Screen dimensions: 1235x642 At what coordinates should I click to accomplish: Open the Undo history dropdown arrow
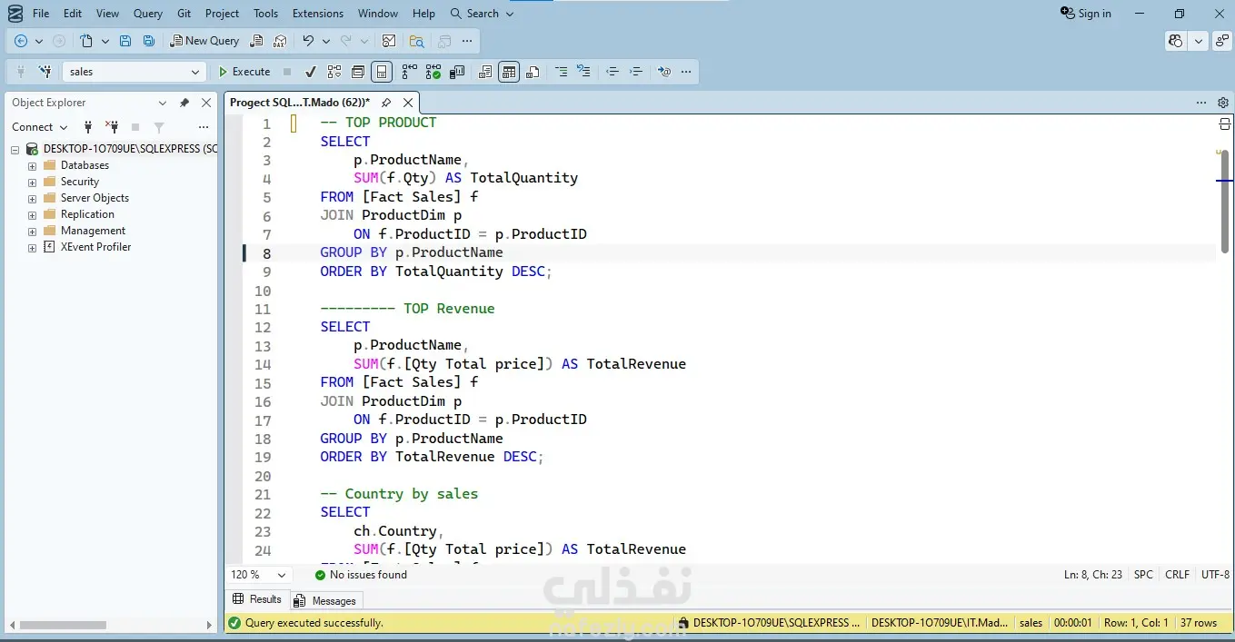(326, 41)
